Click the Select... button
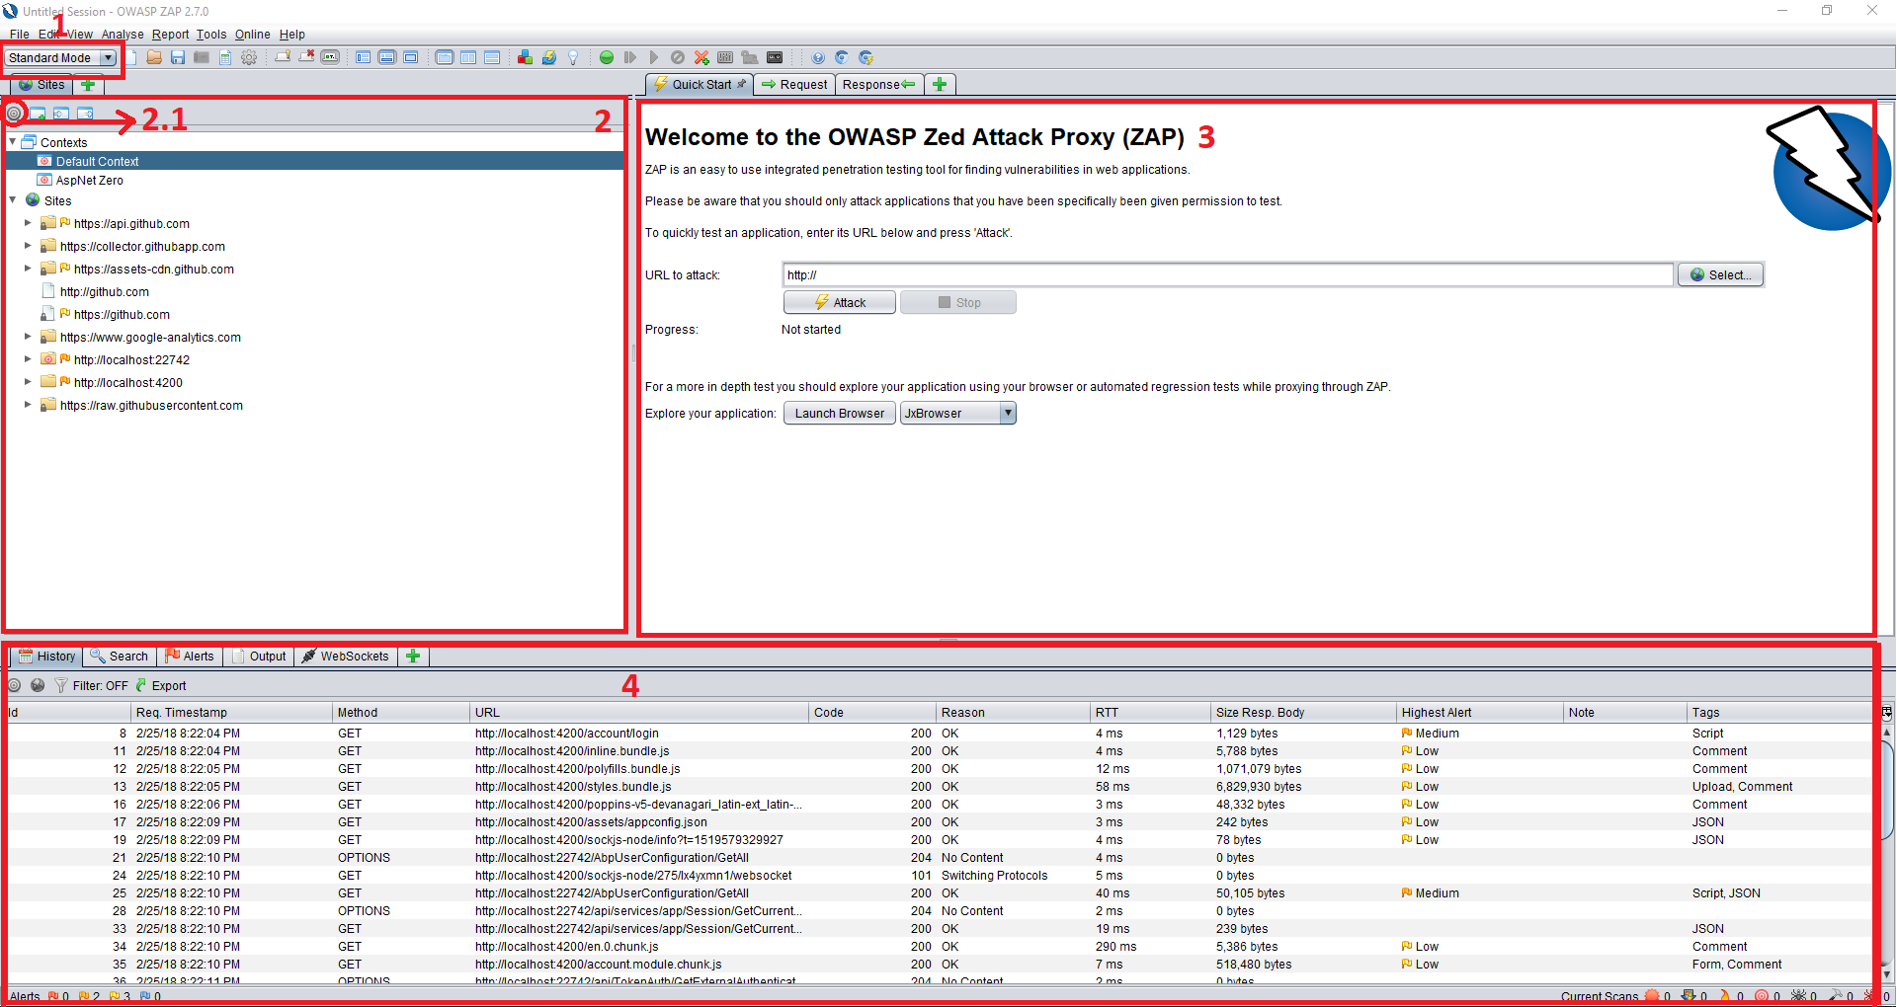 tap(1720, 274)
